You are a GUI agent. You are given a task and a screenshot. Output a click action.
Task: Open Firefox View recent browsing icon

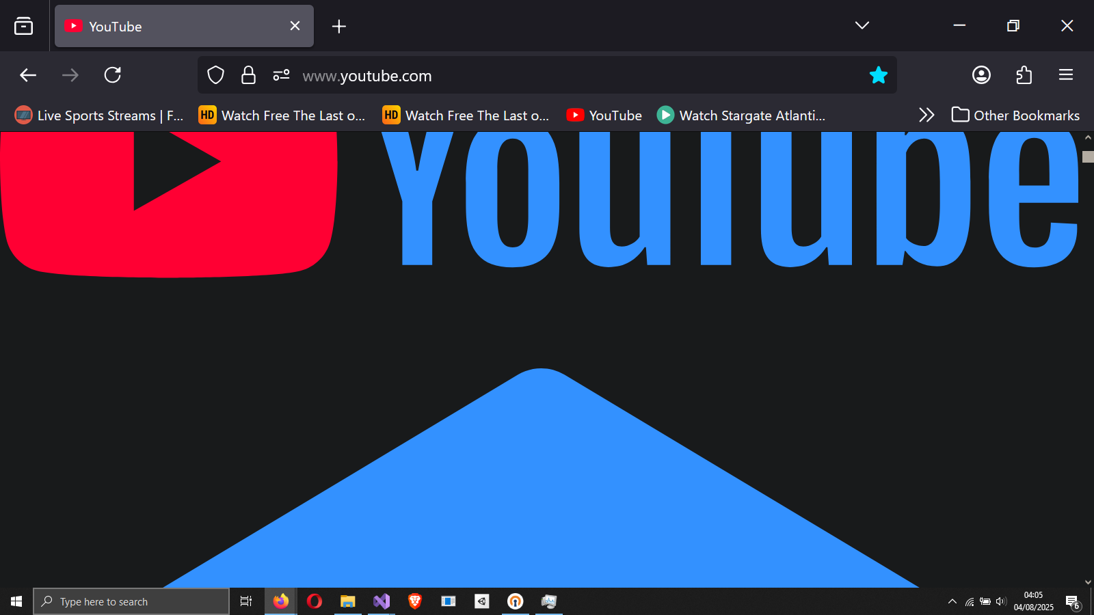pyautogui.click(x=23, y=26)
